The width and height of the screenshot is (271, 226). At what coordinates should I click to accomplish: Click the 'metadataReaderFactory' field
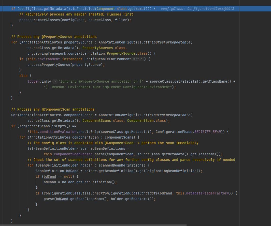[207, 193]
